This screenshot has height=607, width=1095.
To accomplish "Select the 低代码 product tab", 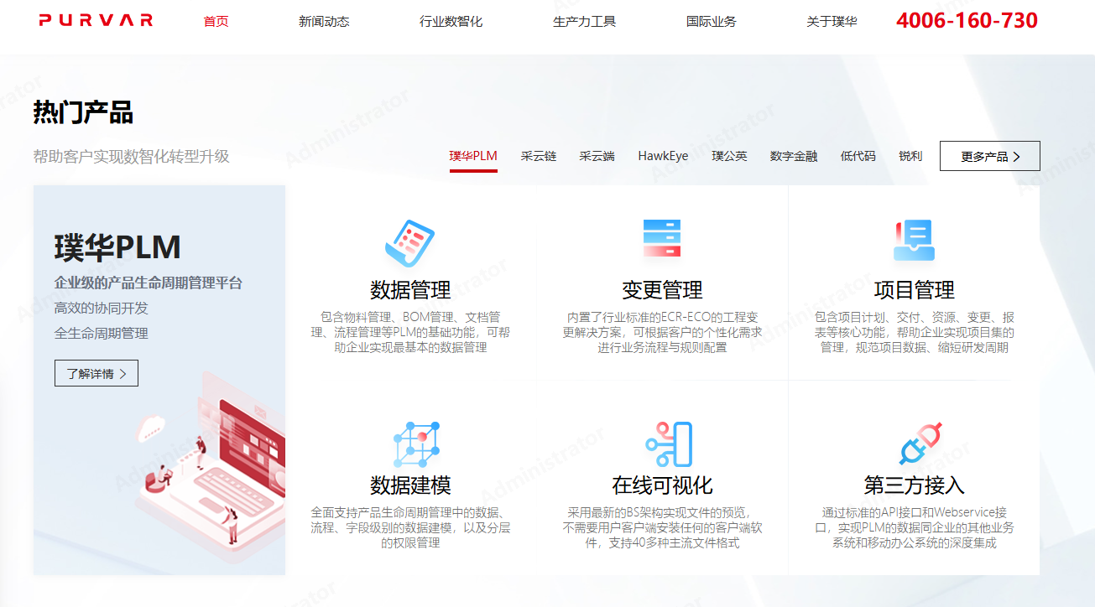I will (x=858, y=156).
